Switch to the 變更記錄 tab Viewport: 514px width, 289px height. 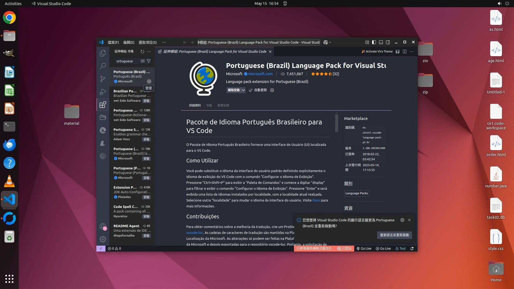coord(223,105)
